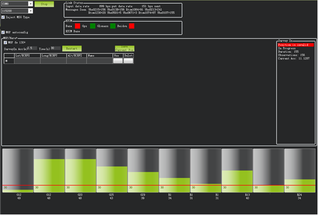Click the Restart survey button

[x=72, y=48]
